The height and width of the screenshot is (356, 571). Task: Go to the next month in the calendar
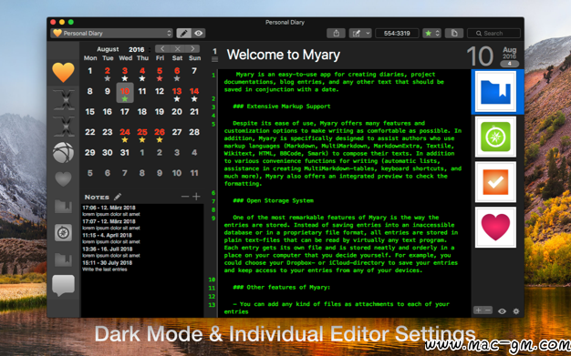pos(192,48)
